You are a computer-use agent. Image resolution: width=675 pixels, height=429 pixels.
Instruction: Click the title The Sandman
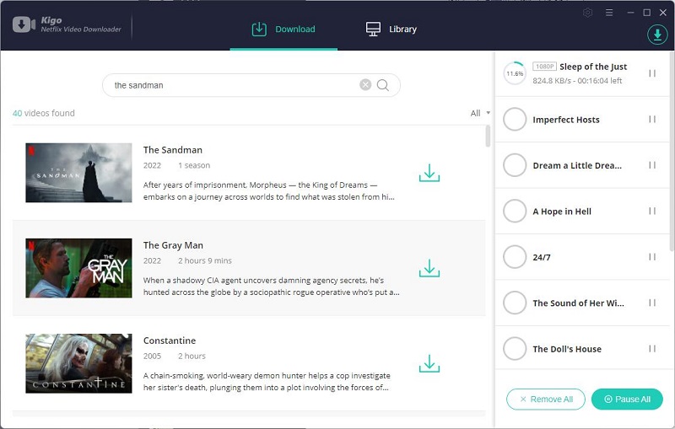(173, 150)
